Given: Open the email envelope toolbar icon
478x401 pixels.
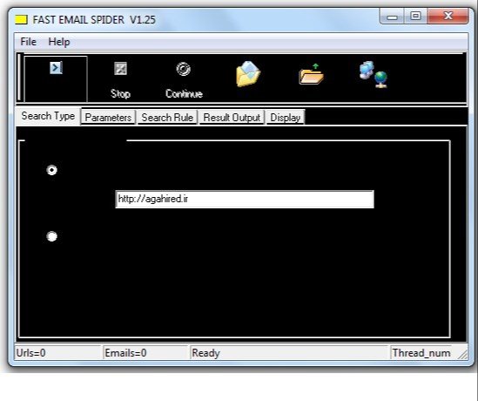Looking at the screenshot, I should pyautogui.click(x=248, y=74).
